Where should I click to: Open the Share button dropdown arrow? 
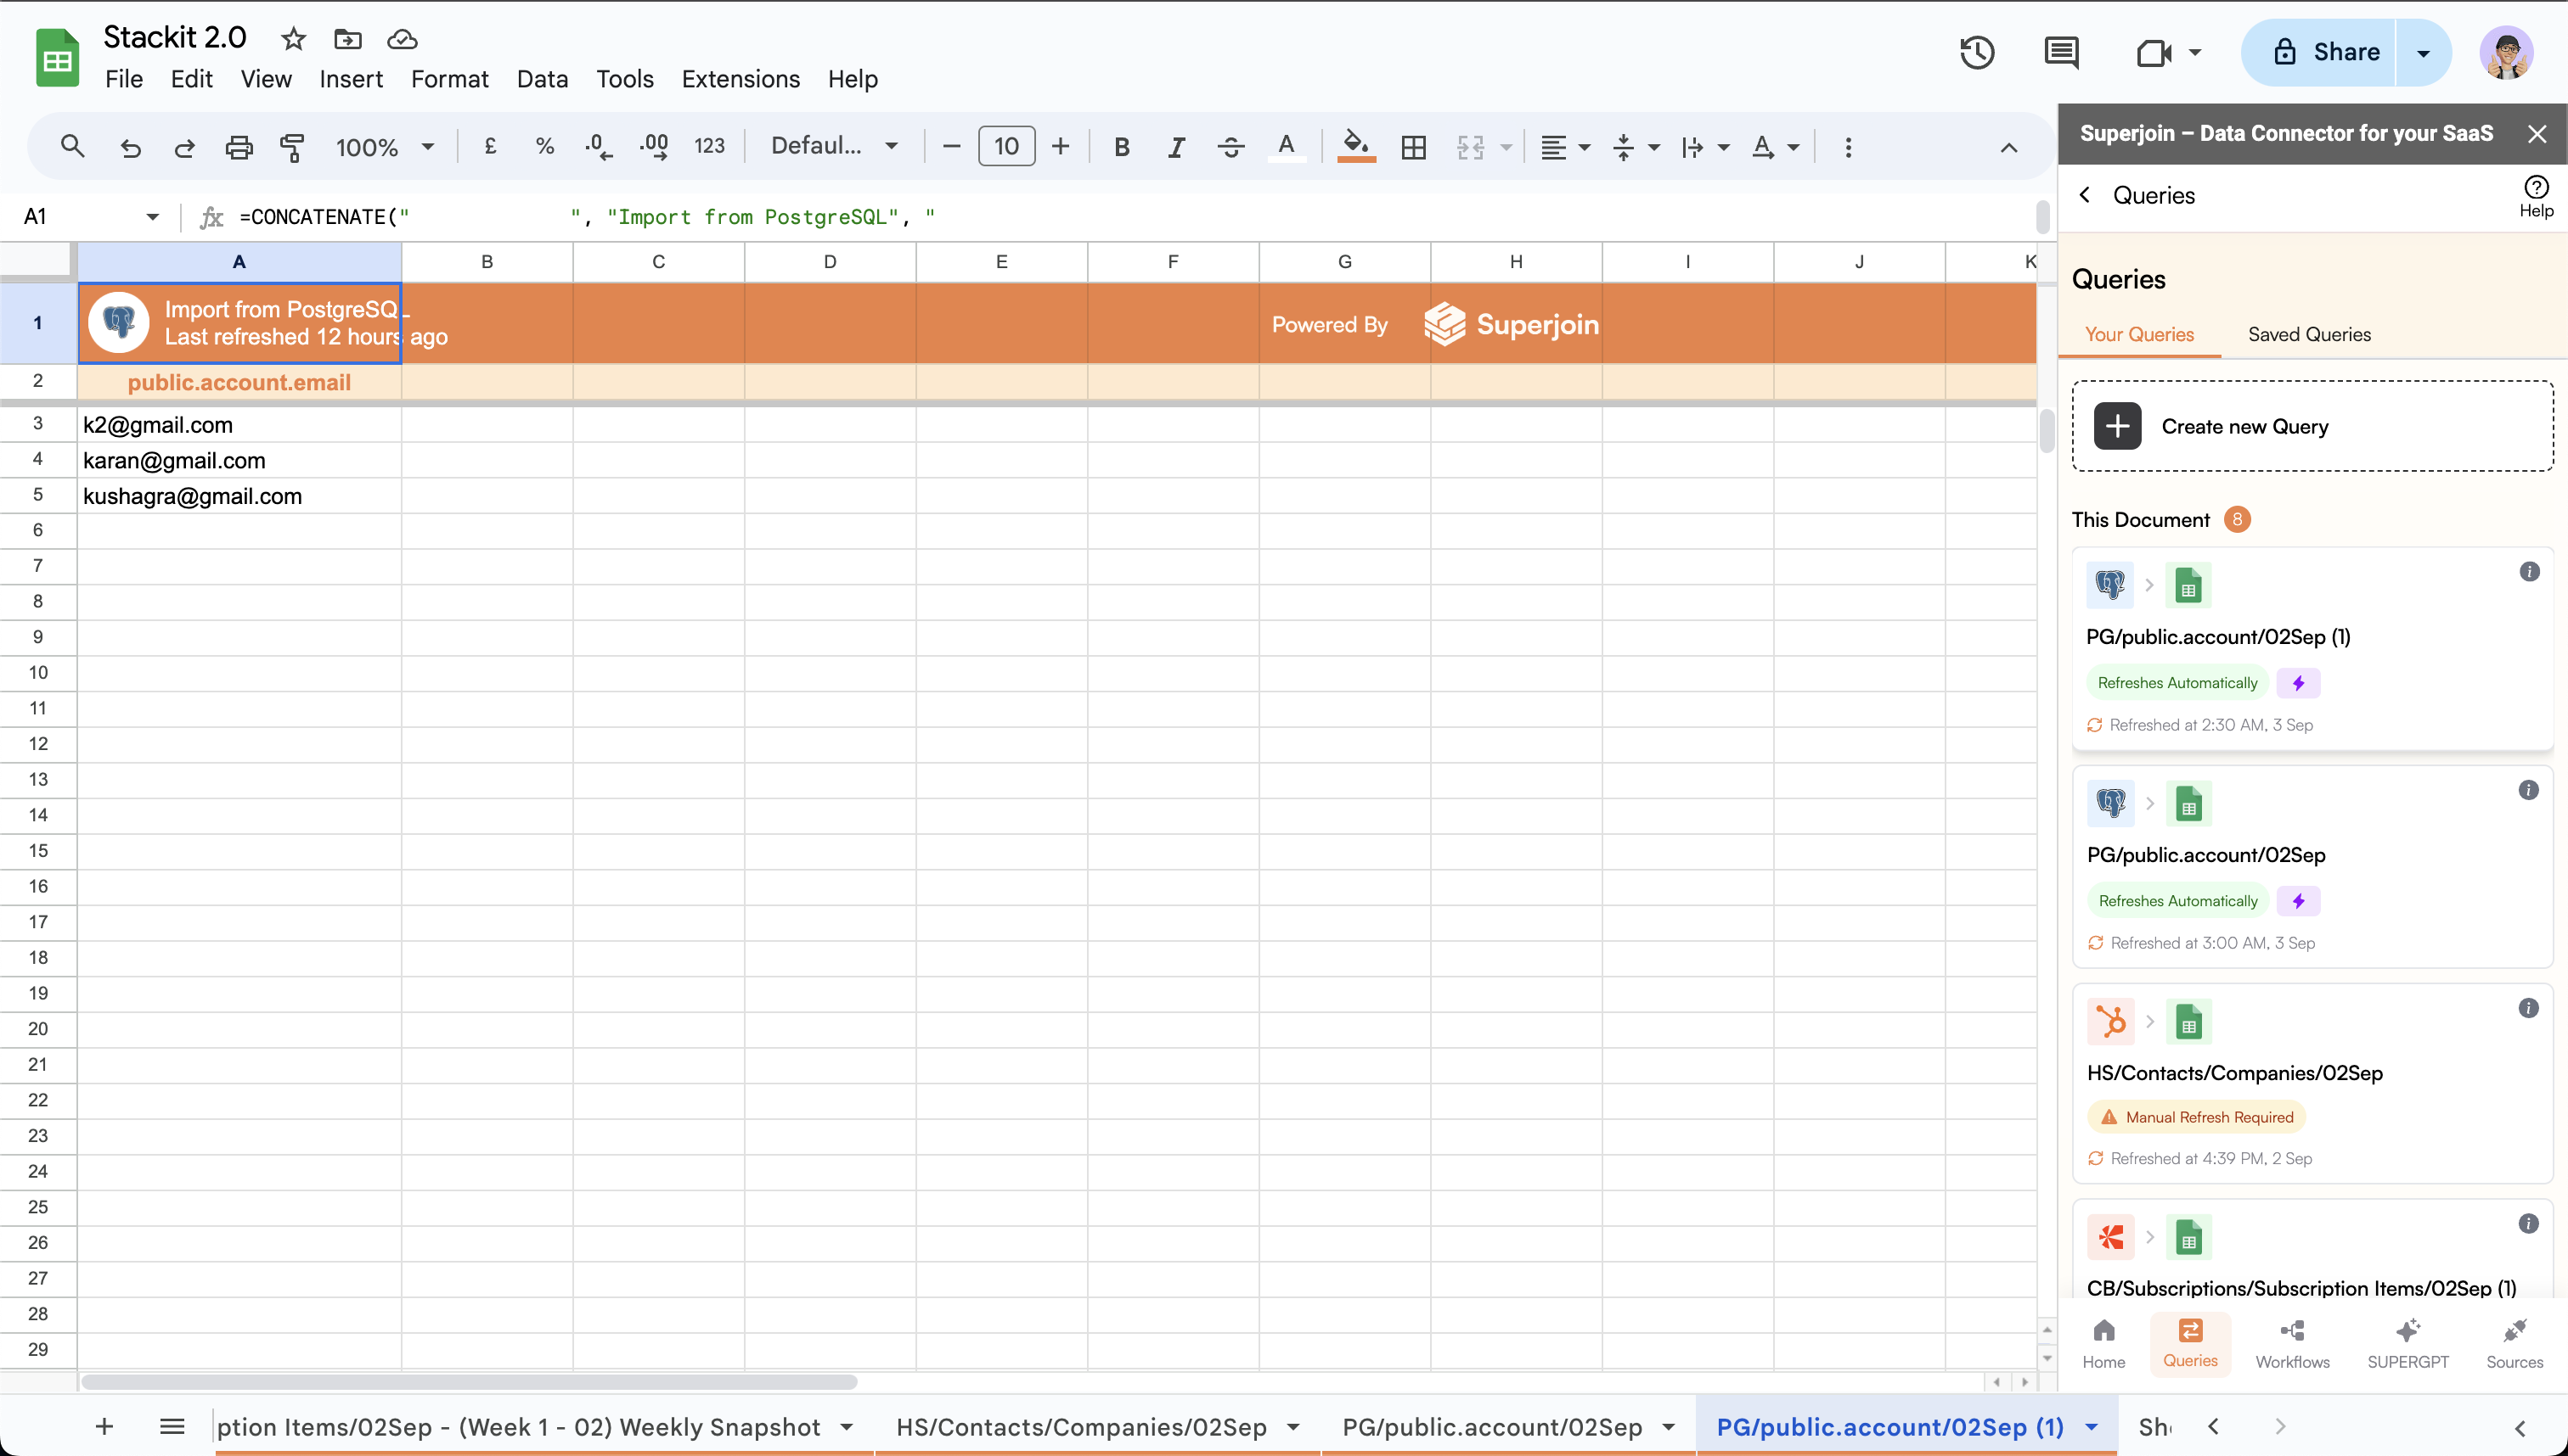coord(2423,53)
